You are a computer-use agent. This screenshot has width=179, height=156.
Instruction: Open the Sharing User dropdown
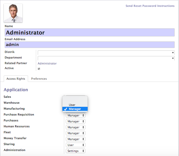pyautogui.click(x=75, y=145)
